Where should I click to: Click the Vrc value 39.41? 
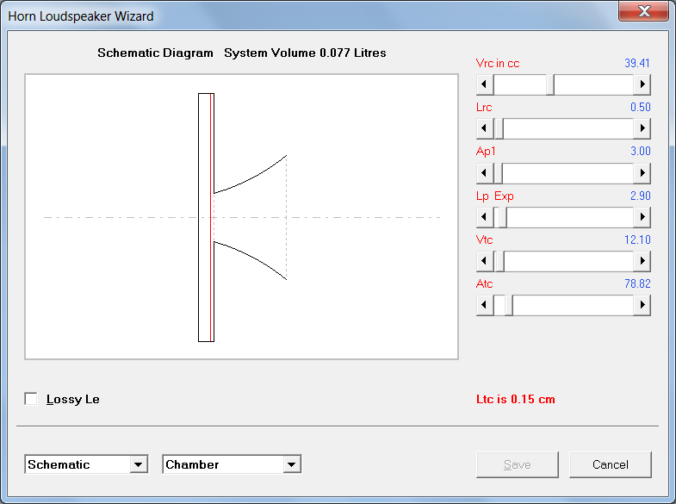pyautogui.click(x=637, y=64)
